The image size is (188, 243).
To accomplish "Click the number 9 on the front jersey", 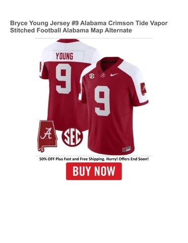I will (x=102, y=101).
